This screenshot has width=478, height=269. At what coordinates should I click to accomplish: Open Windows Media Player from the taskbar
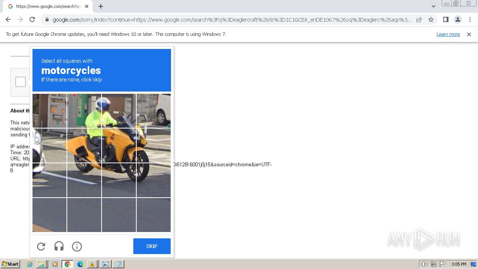(55, 264)
